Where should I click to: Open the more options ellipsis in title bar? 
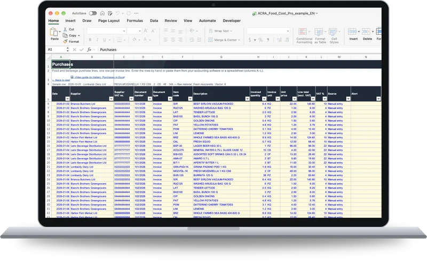pos(136,13)
